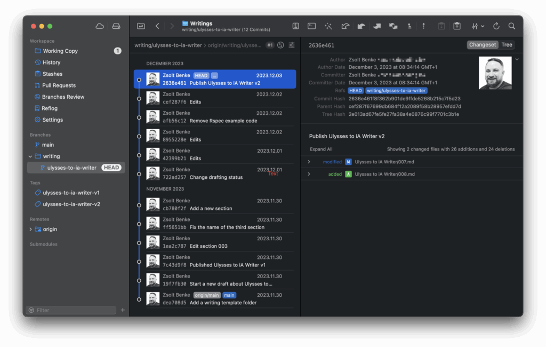Select commit 722ad257 Change drafting status

215,173
